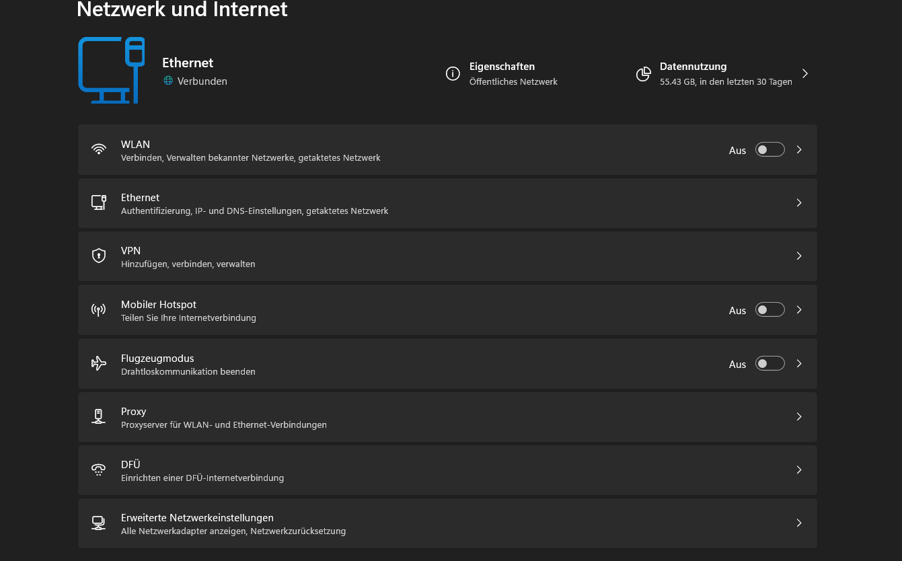Open WLAN details via its chevron

coord(799,149)
